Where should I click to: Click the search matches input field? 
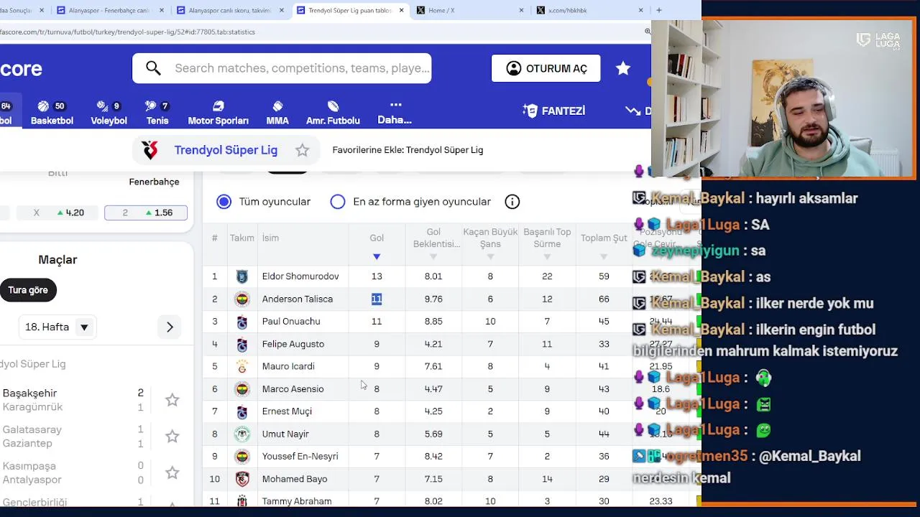pyautogui.click(x=302, y=68)
